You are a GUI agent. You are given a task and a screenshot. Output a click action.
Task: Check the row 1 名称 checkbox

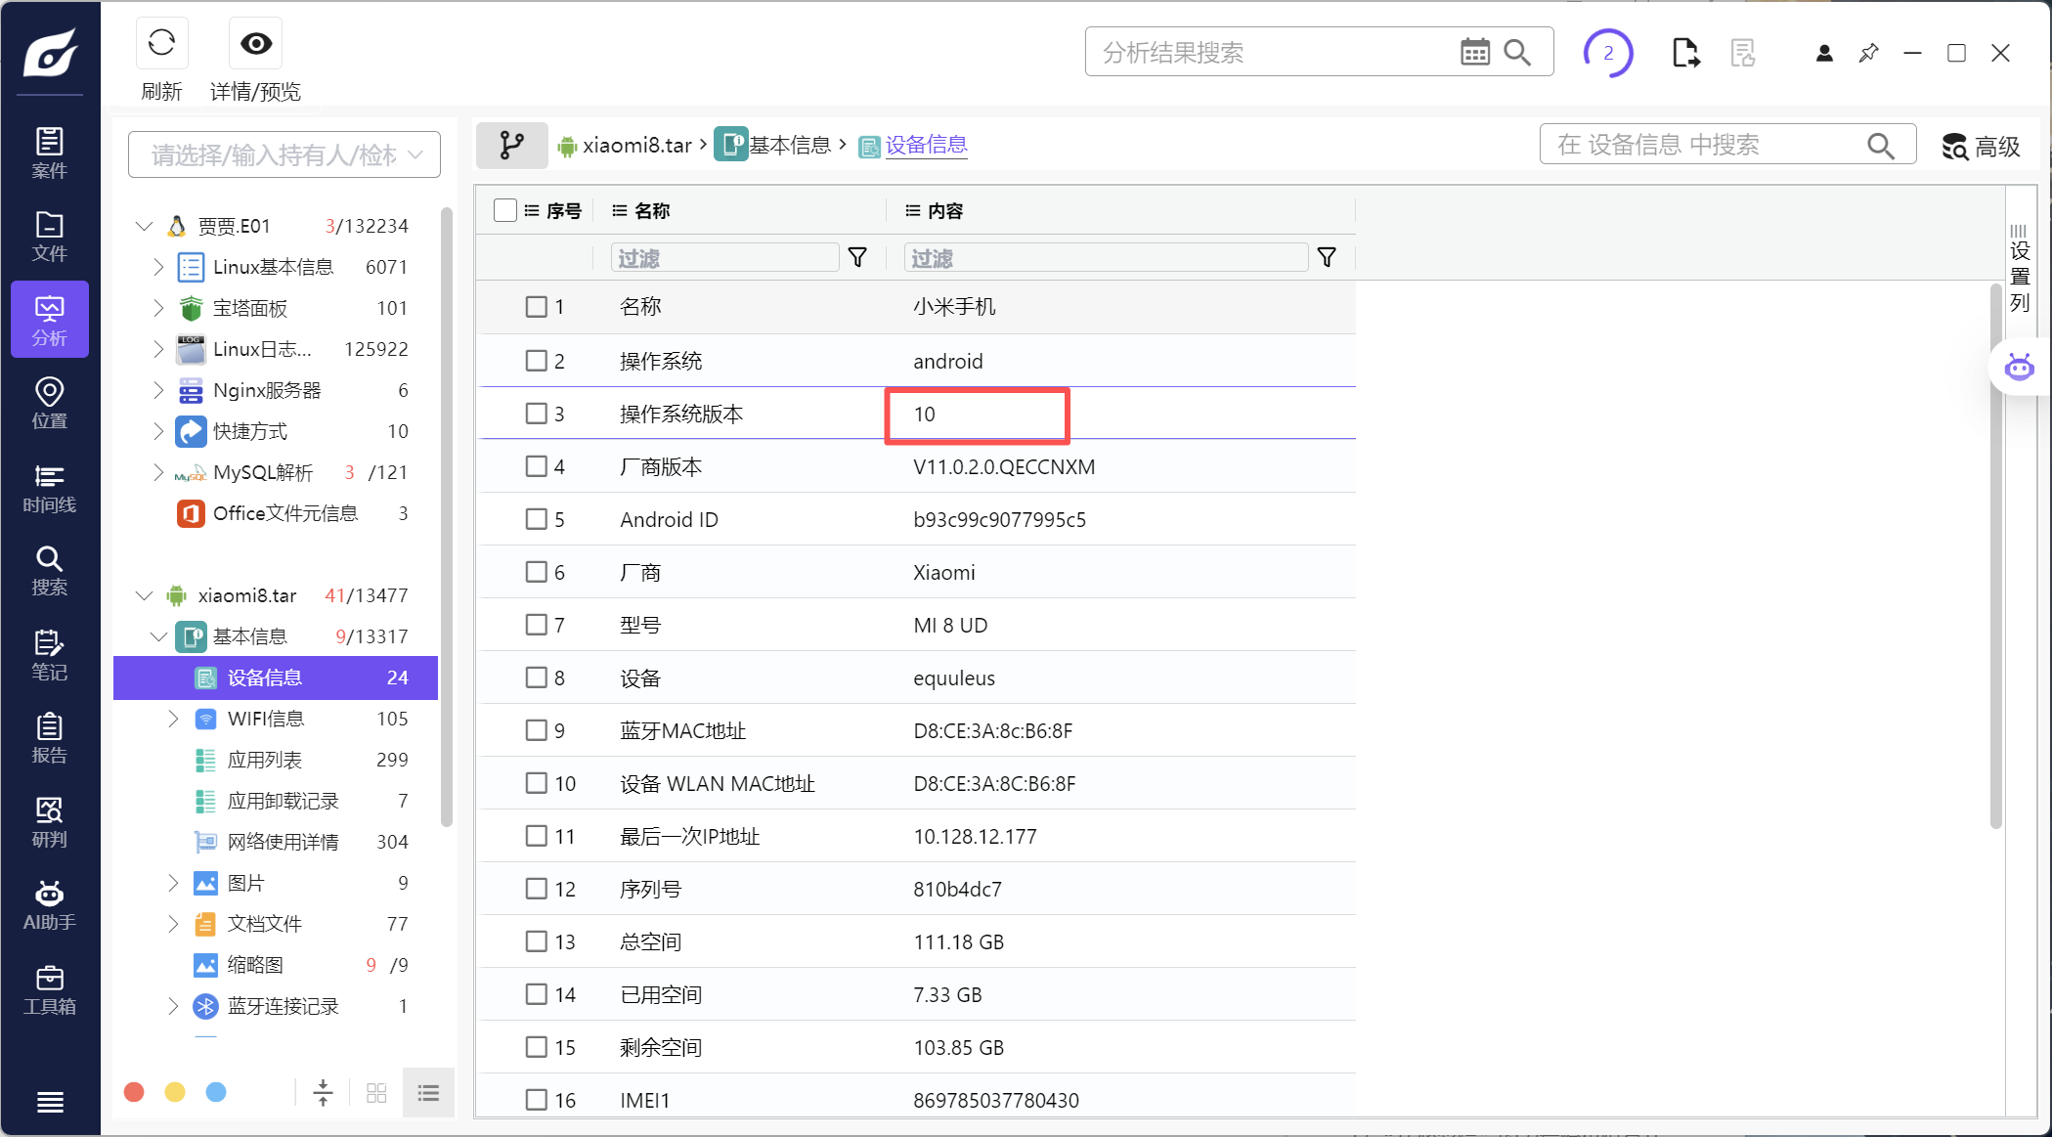pyautogui.click(x=536, y=307)
